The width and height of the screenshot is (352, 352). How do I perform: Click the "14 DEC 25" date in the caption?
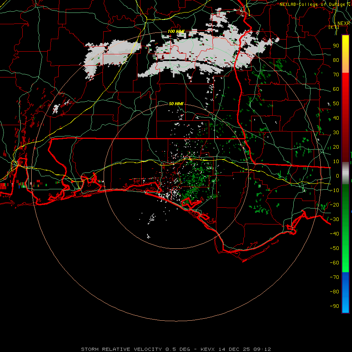pos(234,349)
